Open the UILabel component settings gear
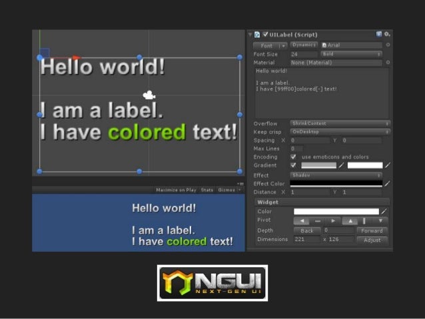The height and width of the screenshot is (319, 425). (387, 34)
